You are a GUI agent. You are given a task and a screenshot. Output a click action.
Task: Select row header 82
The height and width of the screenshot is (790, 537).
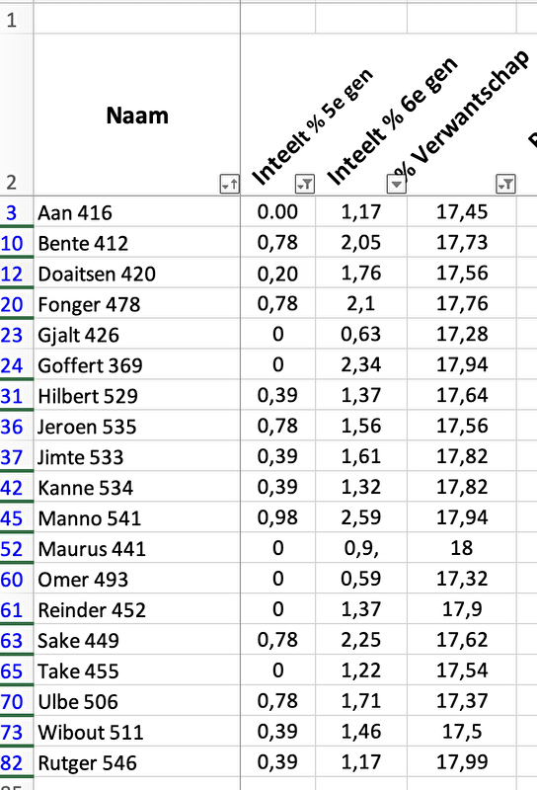[12, 762]
